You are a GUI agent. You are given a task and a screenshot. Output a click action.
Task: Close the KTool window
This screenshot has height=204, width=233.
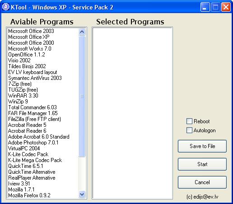pos(226,7)
